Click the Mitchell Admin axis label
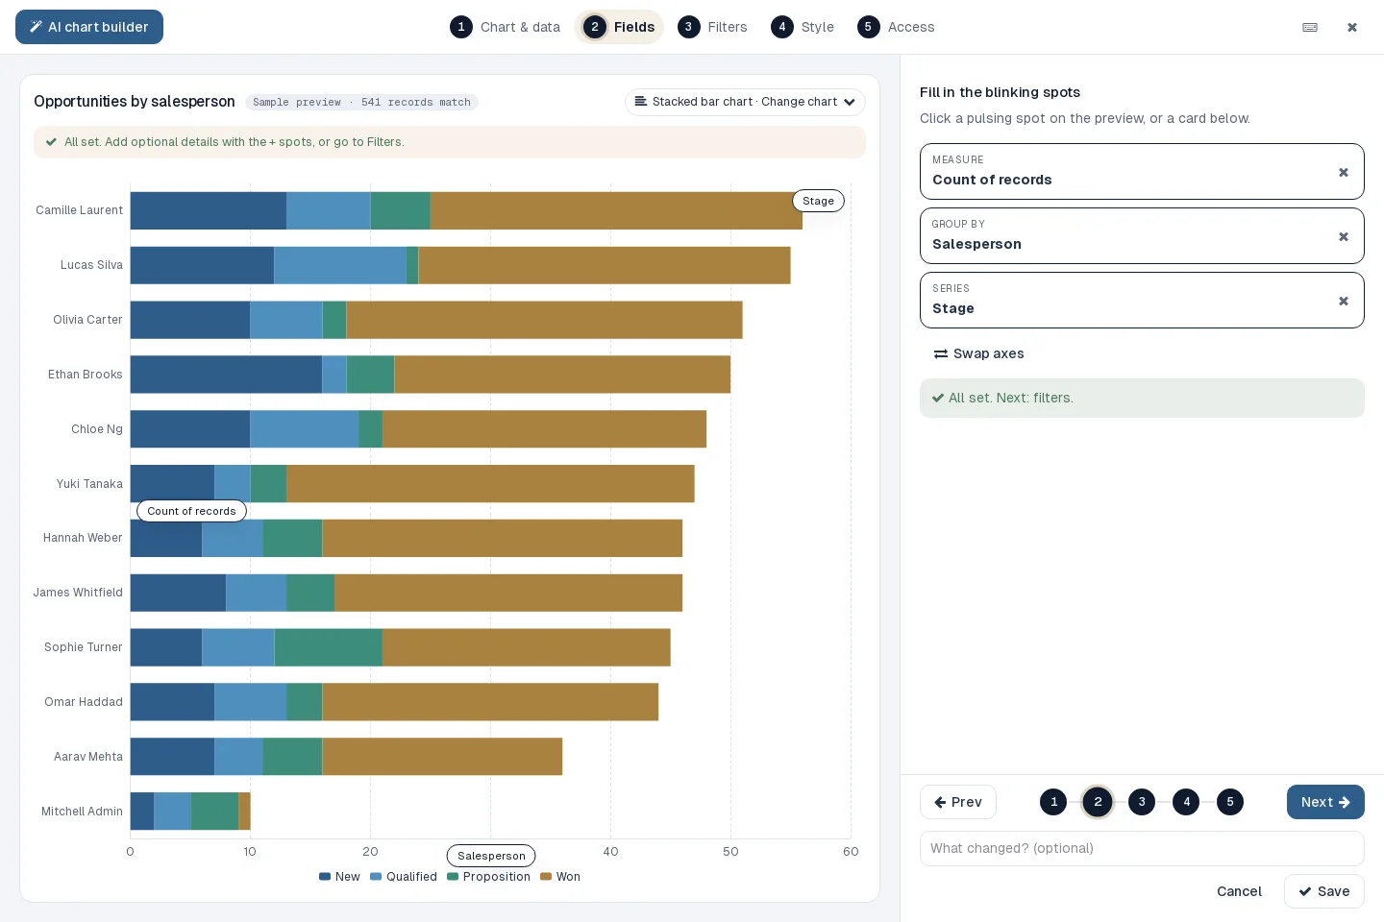The width and height of the screenshot is (1384, 922). pos(82,812)
